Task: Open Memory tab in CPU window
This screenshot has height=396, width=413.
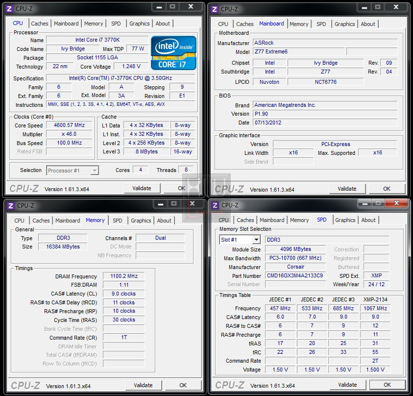Action: pyautogui.click(x=94, y=24)
